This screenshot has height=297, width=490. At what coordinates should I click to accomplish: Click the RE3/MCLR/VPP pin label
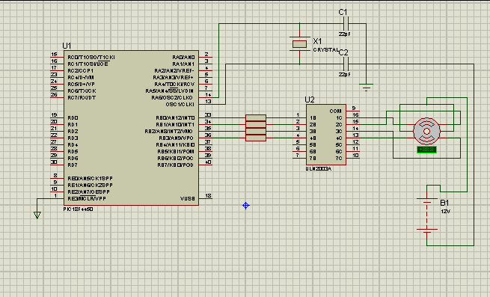coord(87,199)
